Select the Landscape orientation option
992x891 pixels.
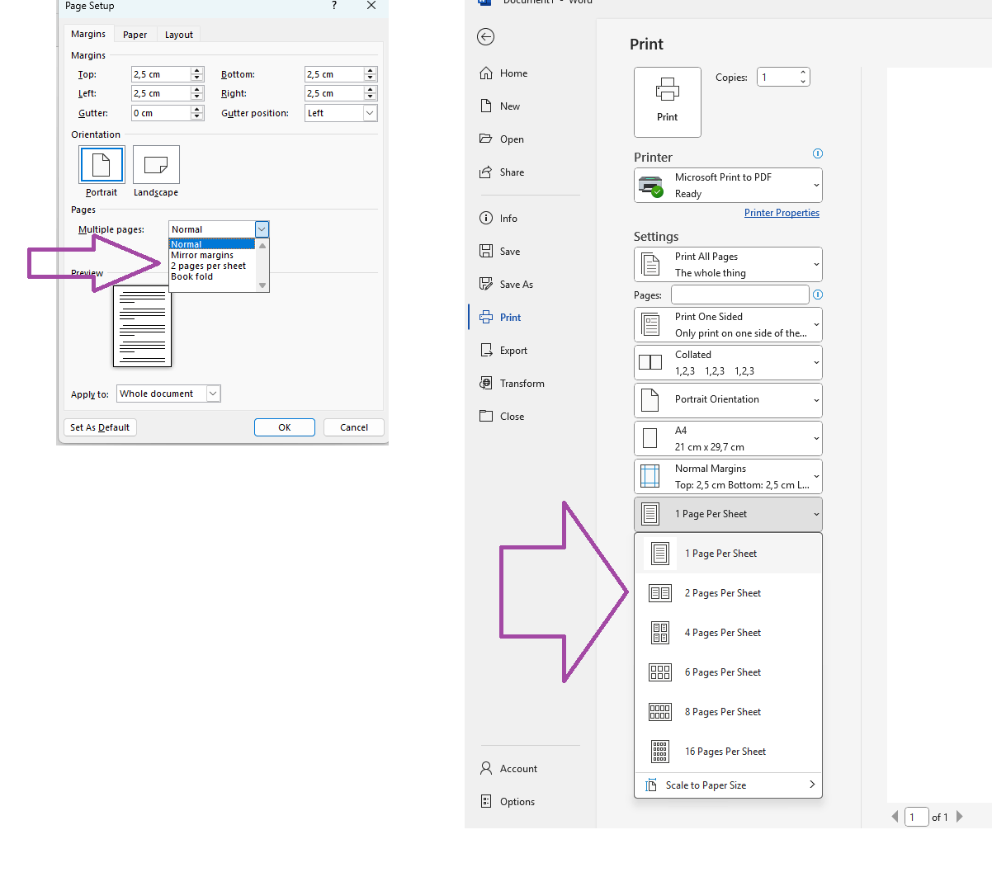pyautogui.click(x=155, y=165)
